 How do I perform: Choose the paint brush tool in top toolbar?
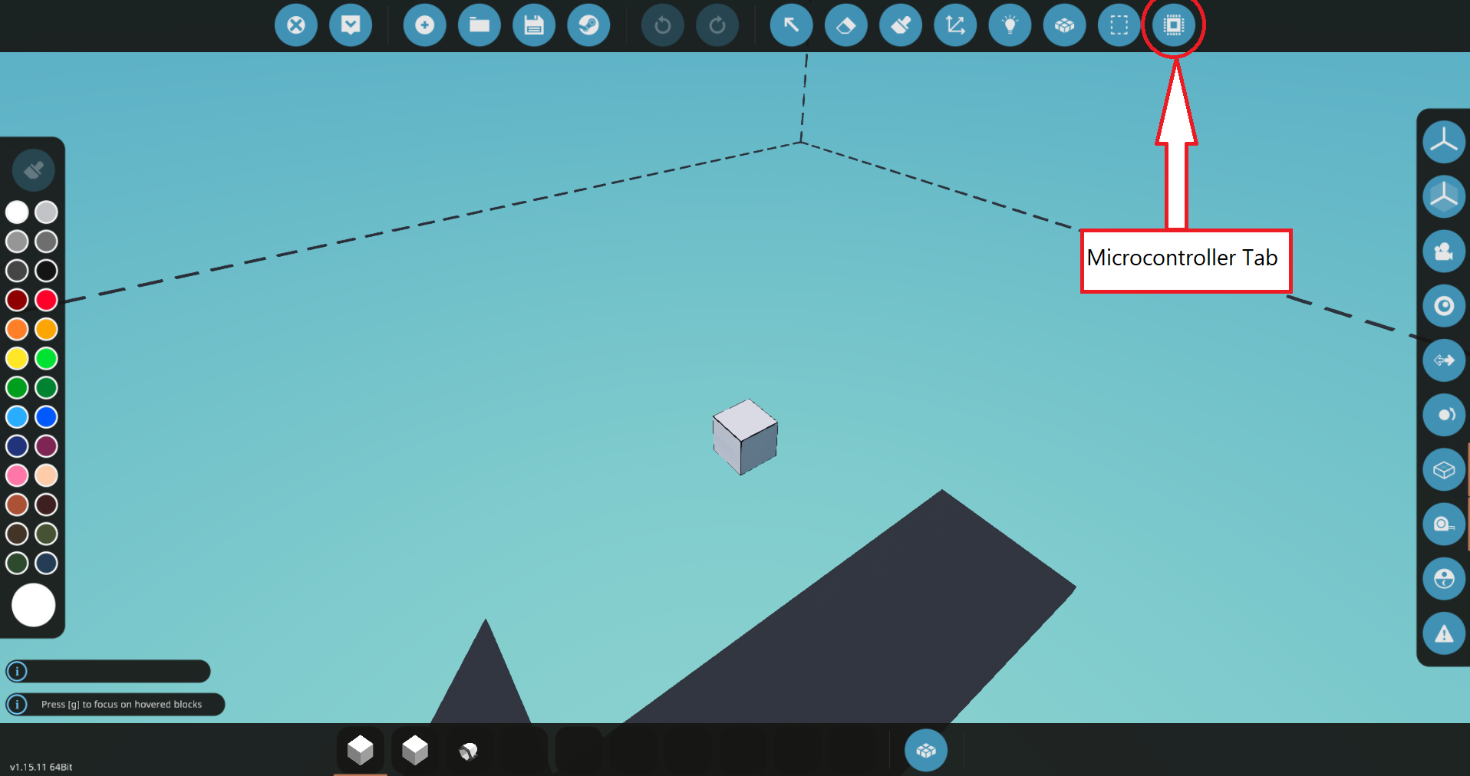900,25
